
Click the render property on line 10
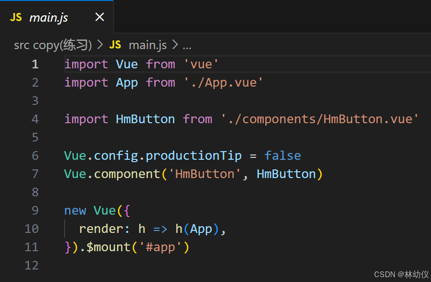pyautogui.click(x=101, y=229)
